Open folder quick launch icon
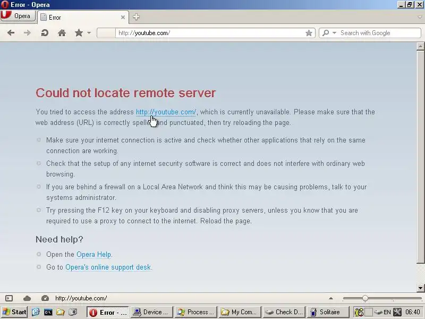 pyautogui.click(x=60, y=312)
